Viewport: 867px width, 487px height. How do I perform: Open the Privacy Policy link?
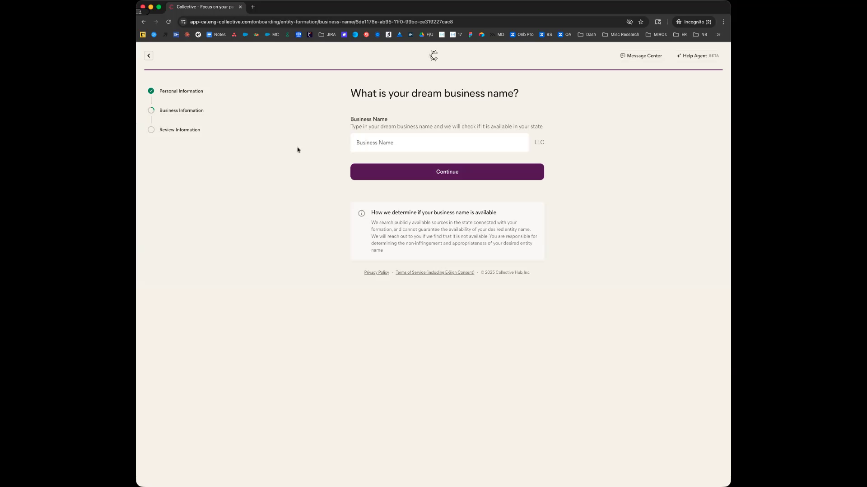point(376,272)
